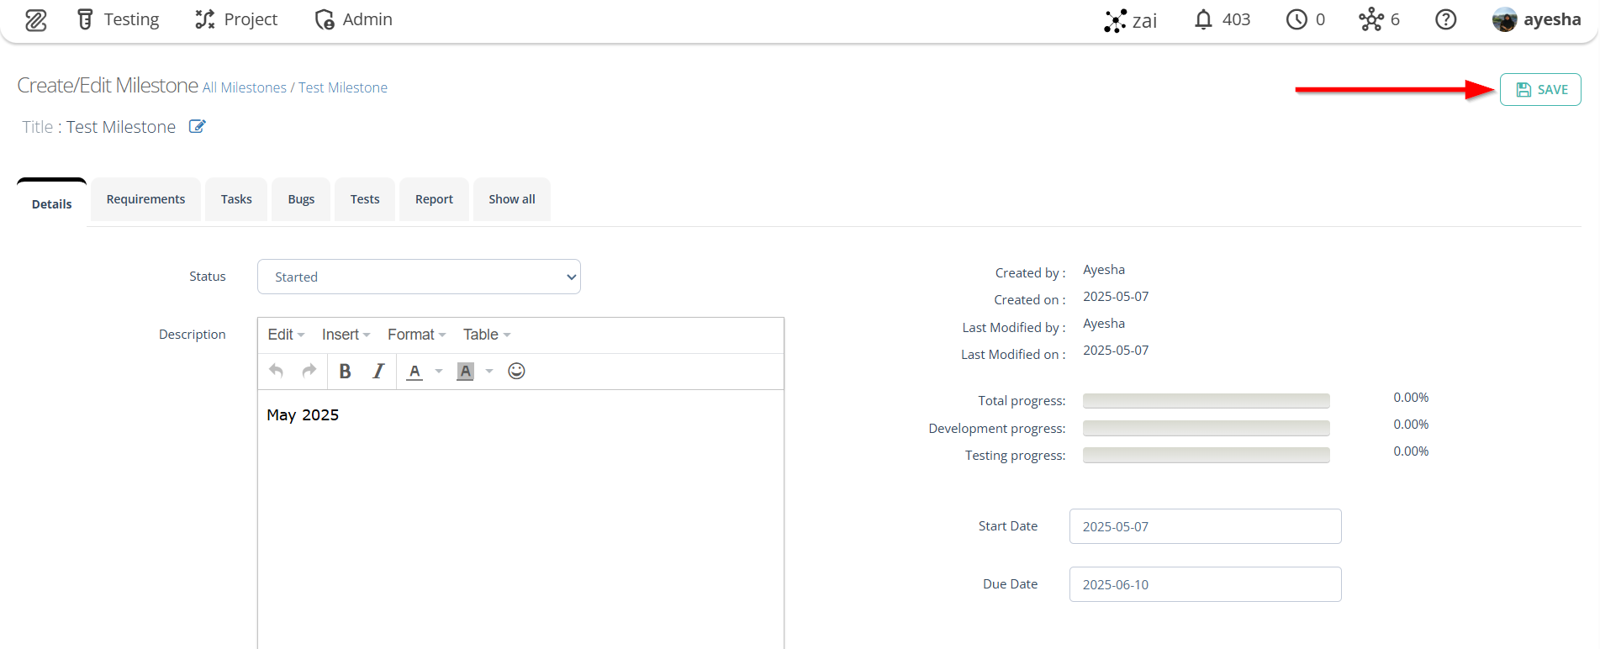Click the Testing progress 0.00% value
The height and width of the screenshot is (649, 1600).
(1411, 451)
